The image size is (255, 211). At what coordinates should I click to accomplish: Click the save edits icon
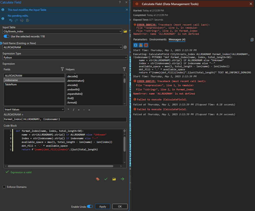[x=22, y=20]
